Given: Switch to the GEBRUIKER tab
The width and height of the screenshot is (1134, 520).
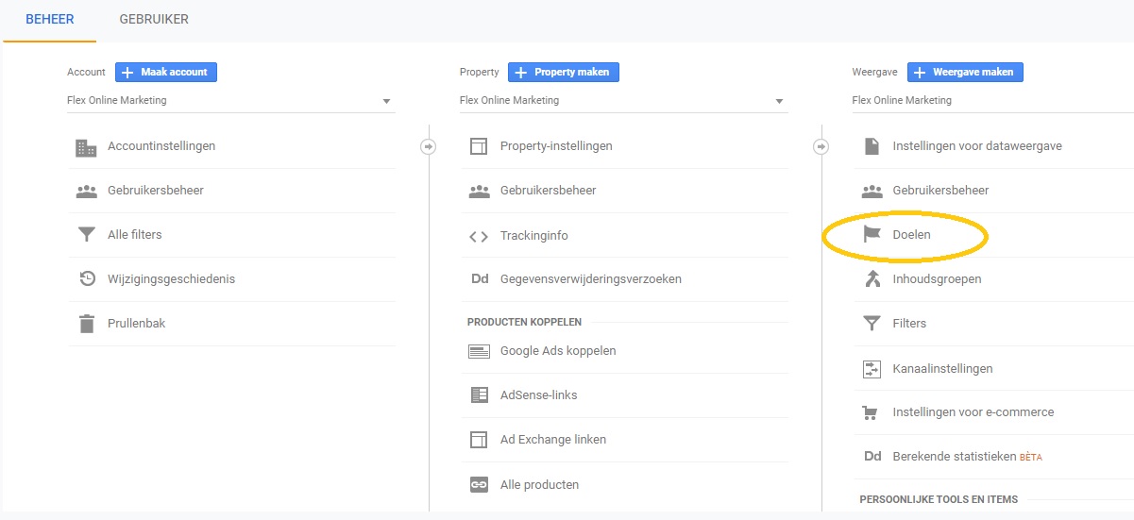Looking at the screenshot, I should click(154, 20).
